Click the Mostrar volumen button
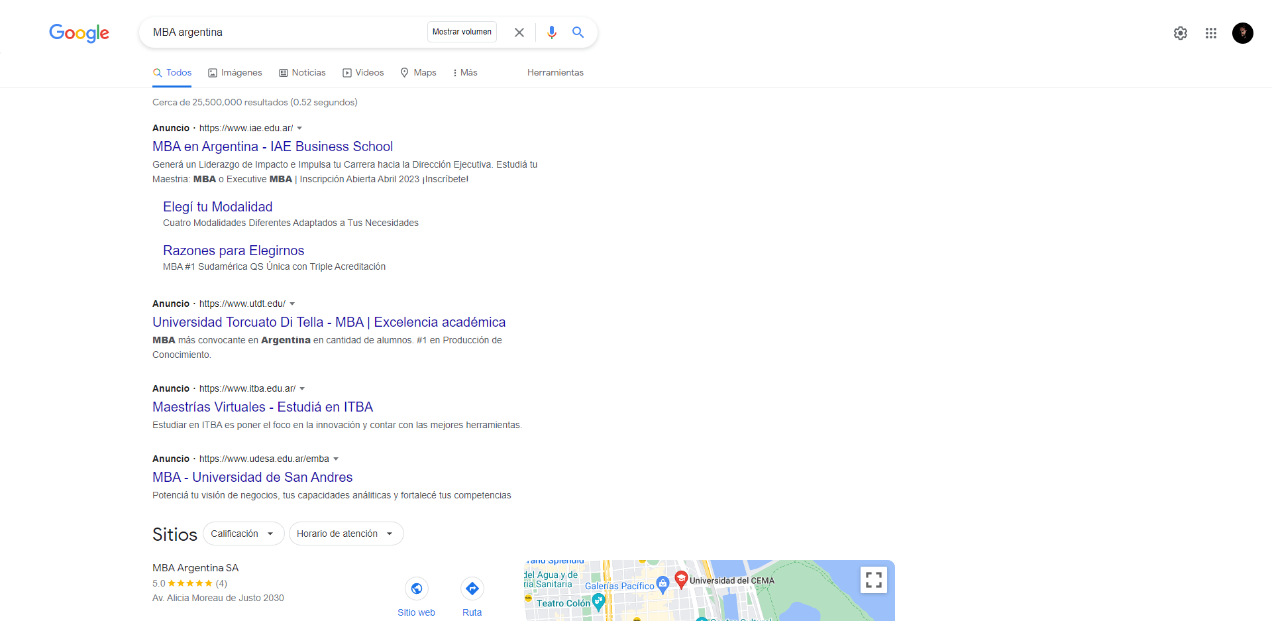The width and height of the screenshot is (1272, 621). coord(462,32)
